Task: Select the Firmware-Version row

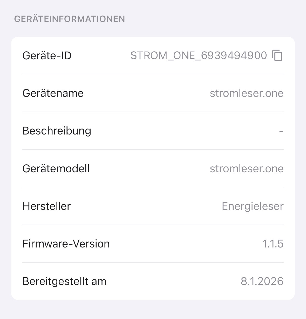Action: tap(153, 244)
